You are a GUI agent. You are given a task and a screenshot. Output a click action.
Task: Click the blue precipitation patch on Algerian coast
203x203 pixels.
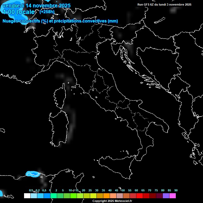click(33, 174)
